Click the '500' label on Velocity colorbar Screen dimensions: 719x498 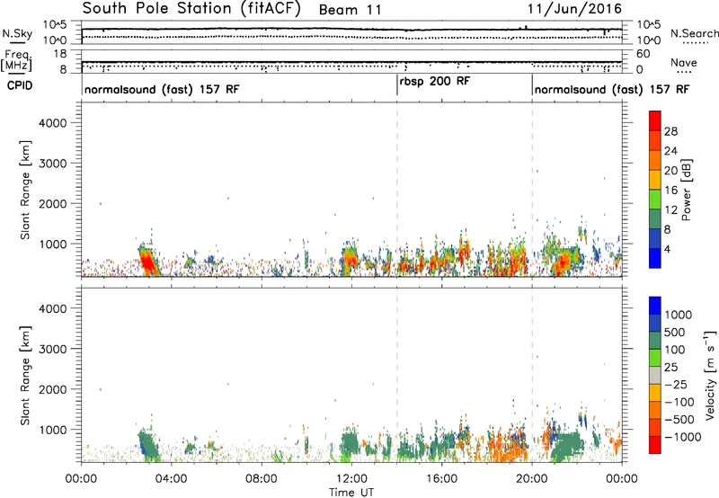click(675, 333)
